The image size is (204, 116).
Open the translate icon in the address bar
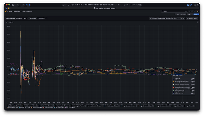click(x=139, y=5)
